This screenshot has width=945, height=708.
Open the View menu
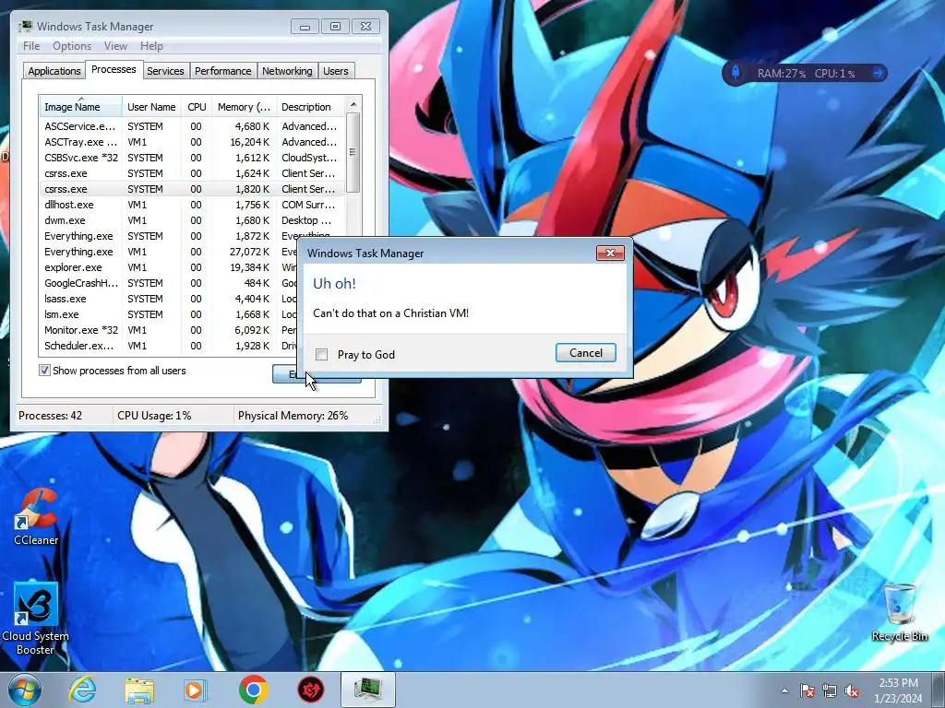pos(115,46)
